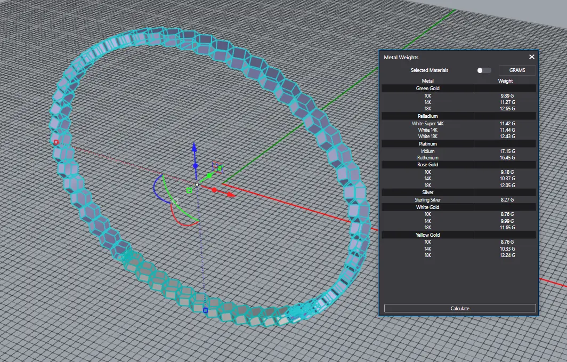The image size is (567, 362).
Task: Click the White 14K palladium row
Action: coord(458,130)
